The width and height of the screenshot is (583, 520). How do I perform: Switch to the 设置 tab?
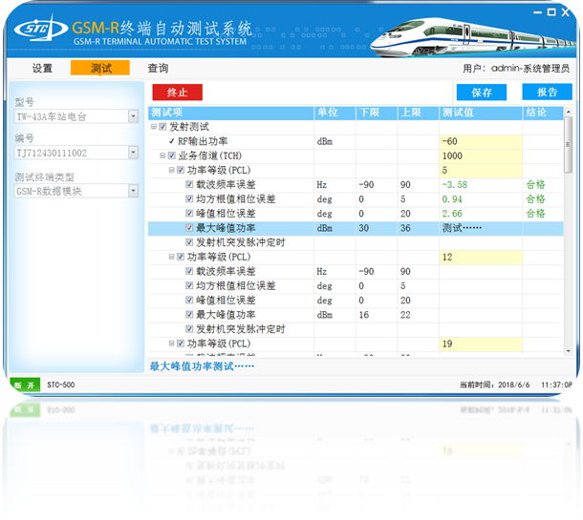pos(42,69)
